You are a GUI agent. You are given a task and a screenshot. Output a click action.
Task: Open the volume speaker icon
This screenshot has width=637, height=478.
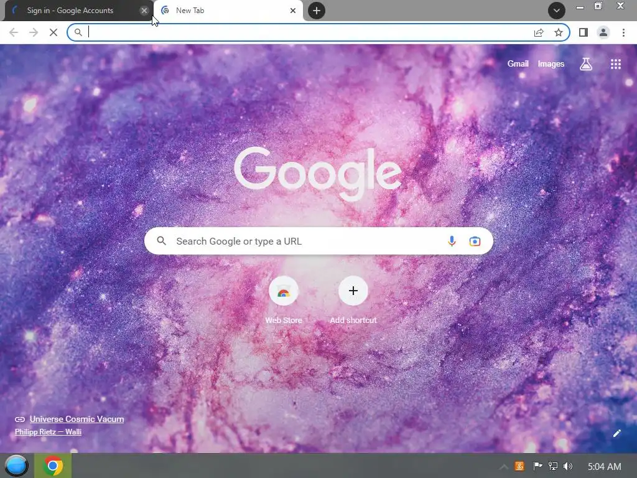click(568, 466)
